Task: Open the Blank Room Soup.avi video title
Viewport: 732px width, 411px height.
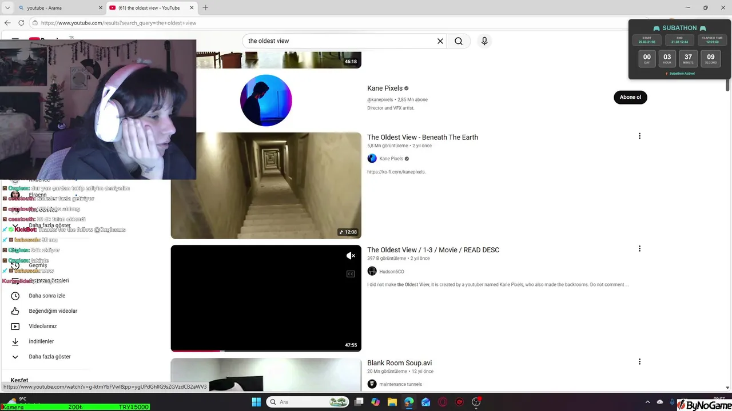Action: [399, 363]
